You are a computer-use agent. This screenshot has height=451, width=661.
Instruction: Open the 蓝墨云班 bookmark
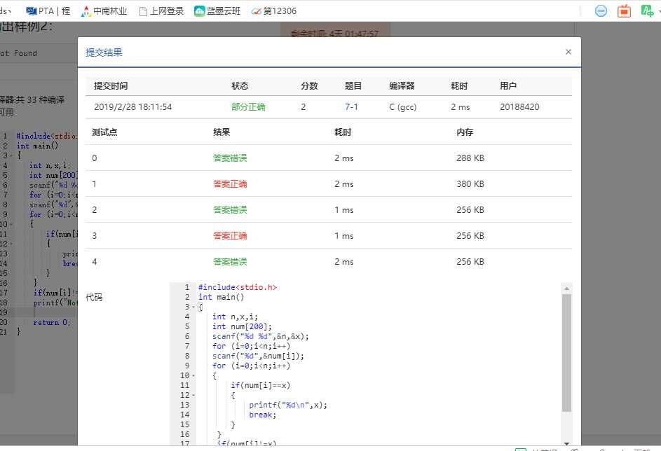point(217,11)
